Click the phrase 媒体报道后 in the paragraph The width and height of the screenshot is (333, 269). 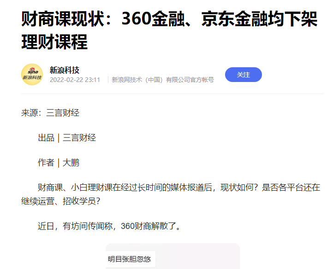click(191, 187)
